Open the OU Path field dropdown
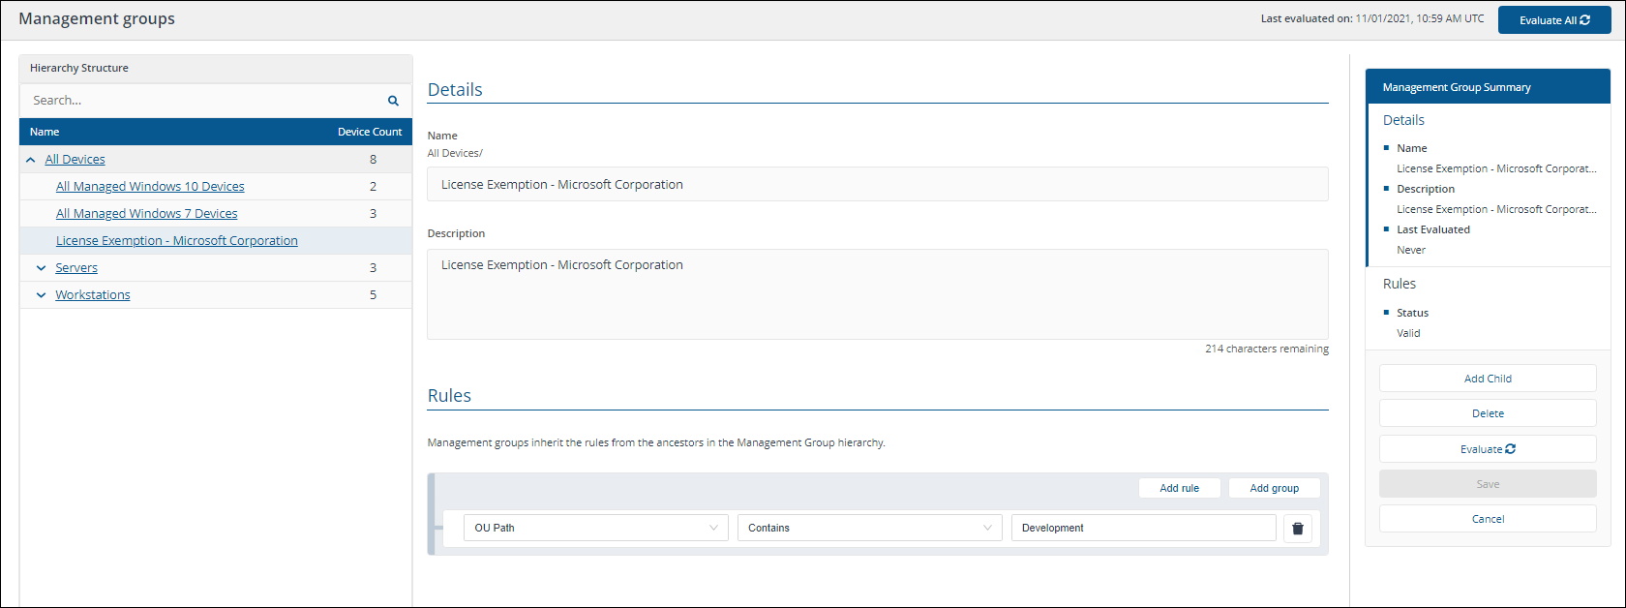The image size is (1626, 608). 595,529
